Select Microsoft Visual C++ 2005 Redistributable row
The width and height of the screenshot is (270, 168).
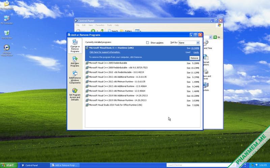click(142, 63)
